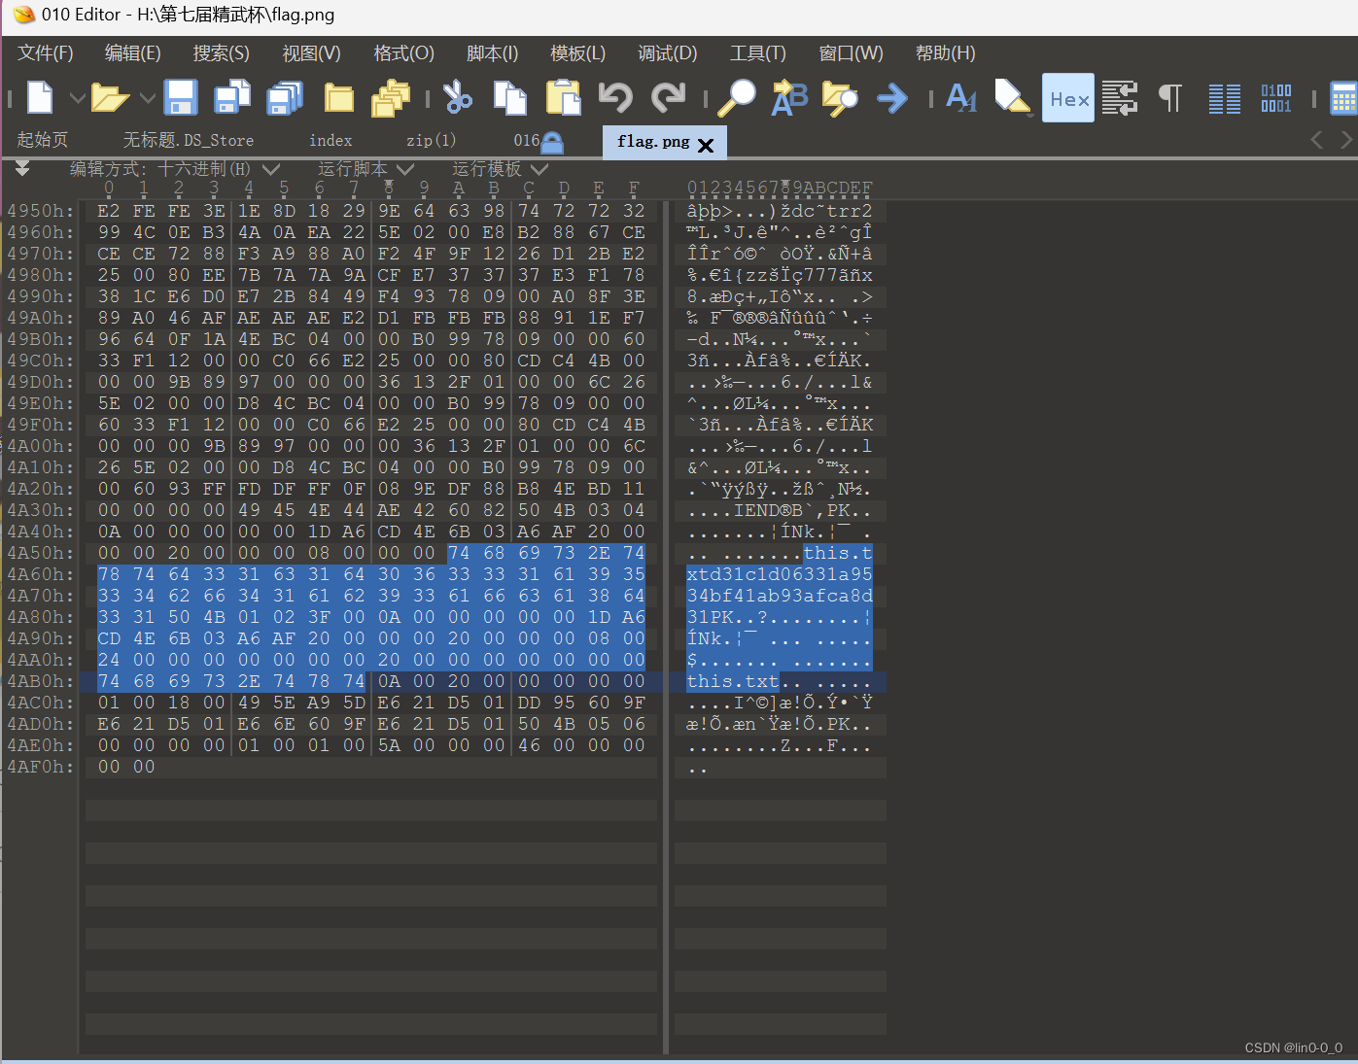
Task: Switch to the zip(1) tab
Action: point(431,140)
